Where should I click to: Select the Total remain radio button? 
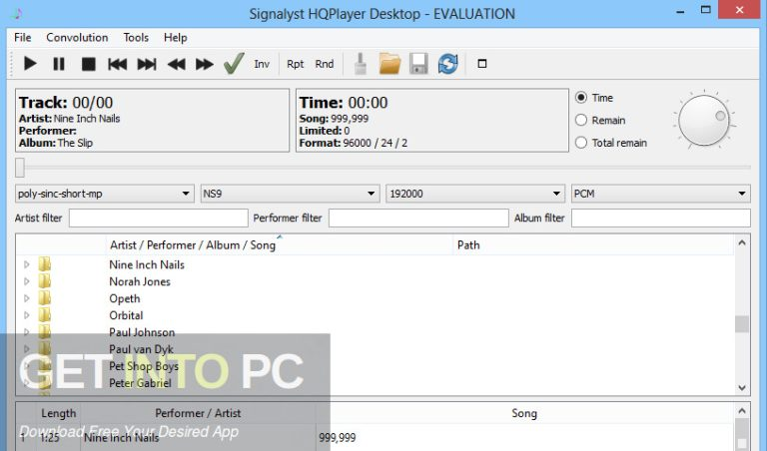click(x=581, y=143)
